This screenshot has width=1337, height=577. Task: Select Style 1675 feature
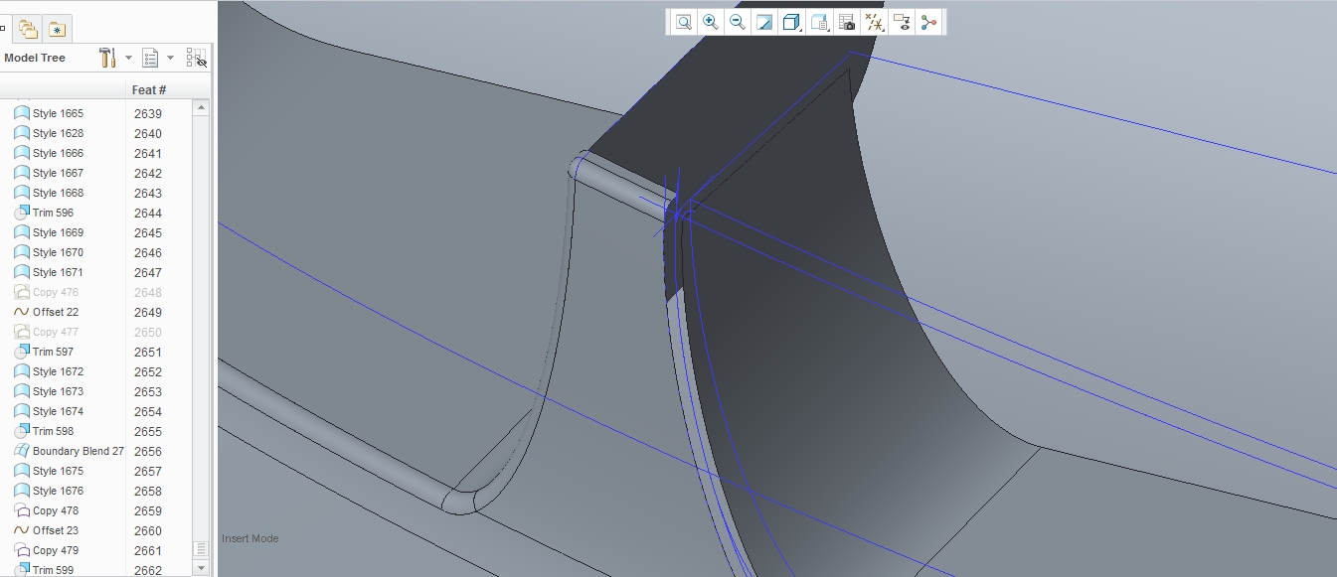click(x=58, y=471)
